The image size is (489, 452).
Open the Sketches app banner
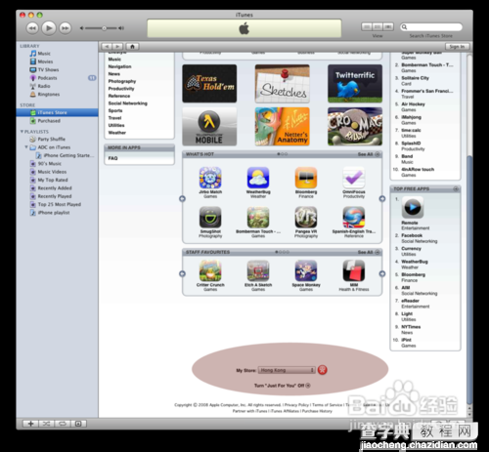tap(283, 84)
